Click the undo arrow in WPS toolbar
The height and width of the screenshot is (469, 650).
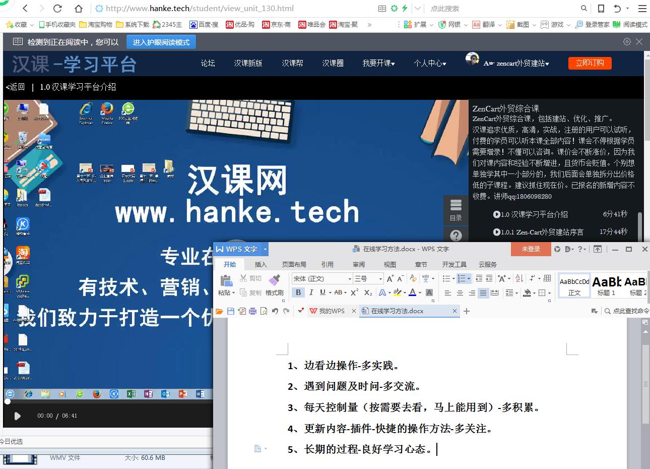pyautogui.click(x=275, y=311)
